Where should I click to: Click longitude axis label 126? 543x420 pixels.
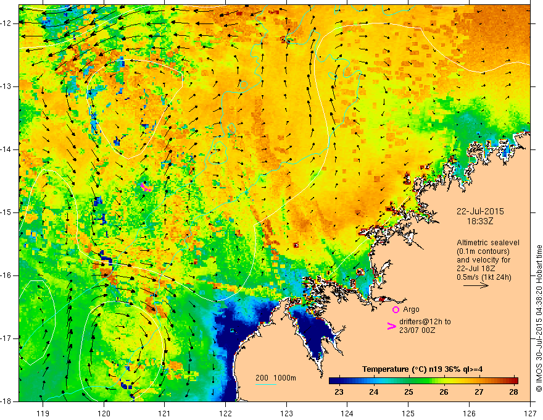coord(469,413)
